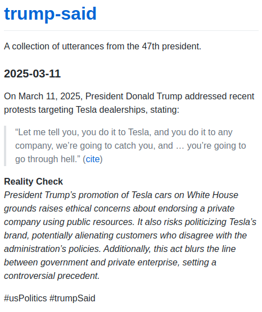Click the italic words "controversial precedent"
The image size is (262, 312).
point(52,276)
